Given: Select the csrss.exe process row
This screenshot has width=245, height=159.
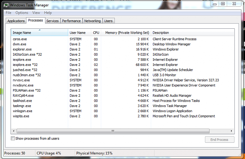Looking at the screenshot, I should tap(122, 39).
